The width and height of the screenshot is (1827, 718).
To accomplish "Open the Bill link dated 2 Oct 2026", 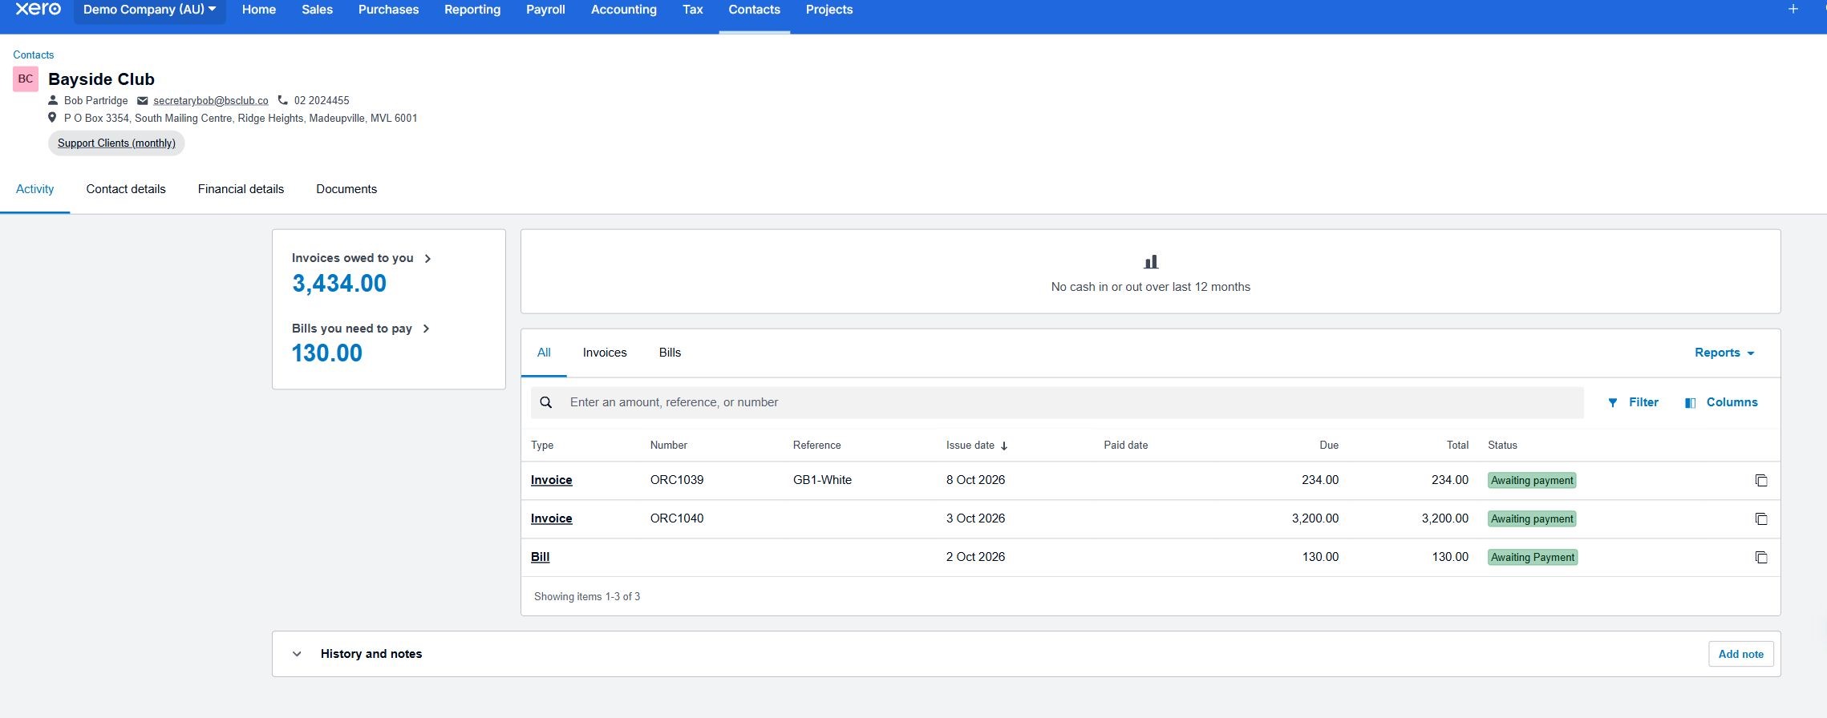I will click(540, 557).
